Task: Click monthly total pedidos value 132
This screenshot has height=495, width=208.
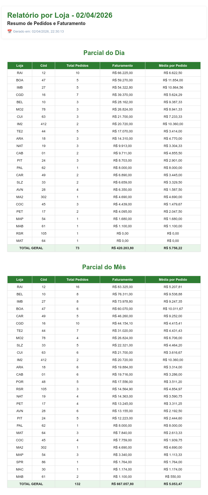Action: (x=77, y=484)
